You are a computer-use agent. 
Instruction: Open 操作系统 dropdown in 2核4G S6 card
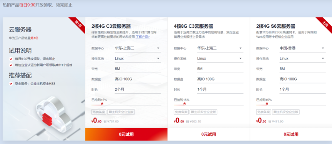(x=302, y=59)
